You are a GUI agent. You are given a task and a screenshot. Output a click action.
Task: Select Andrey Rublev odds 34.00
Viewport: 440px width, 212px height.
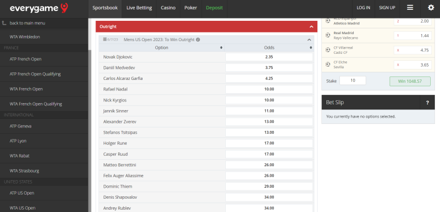[x=269, y=208]
